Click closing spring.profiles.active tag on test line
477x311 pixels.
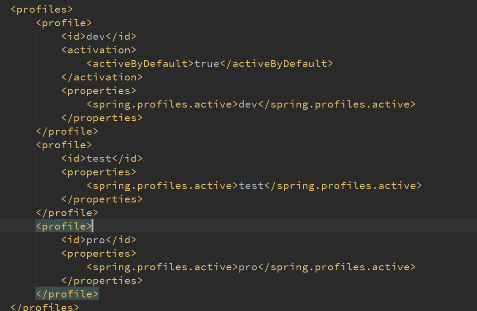[343, 186]
